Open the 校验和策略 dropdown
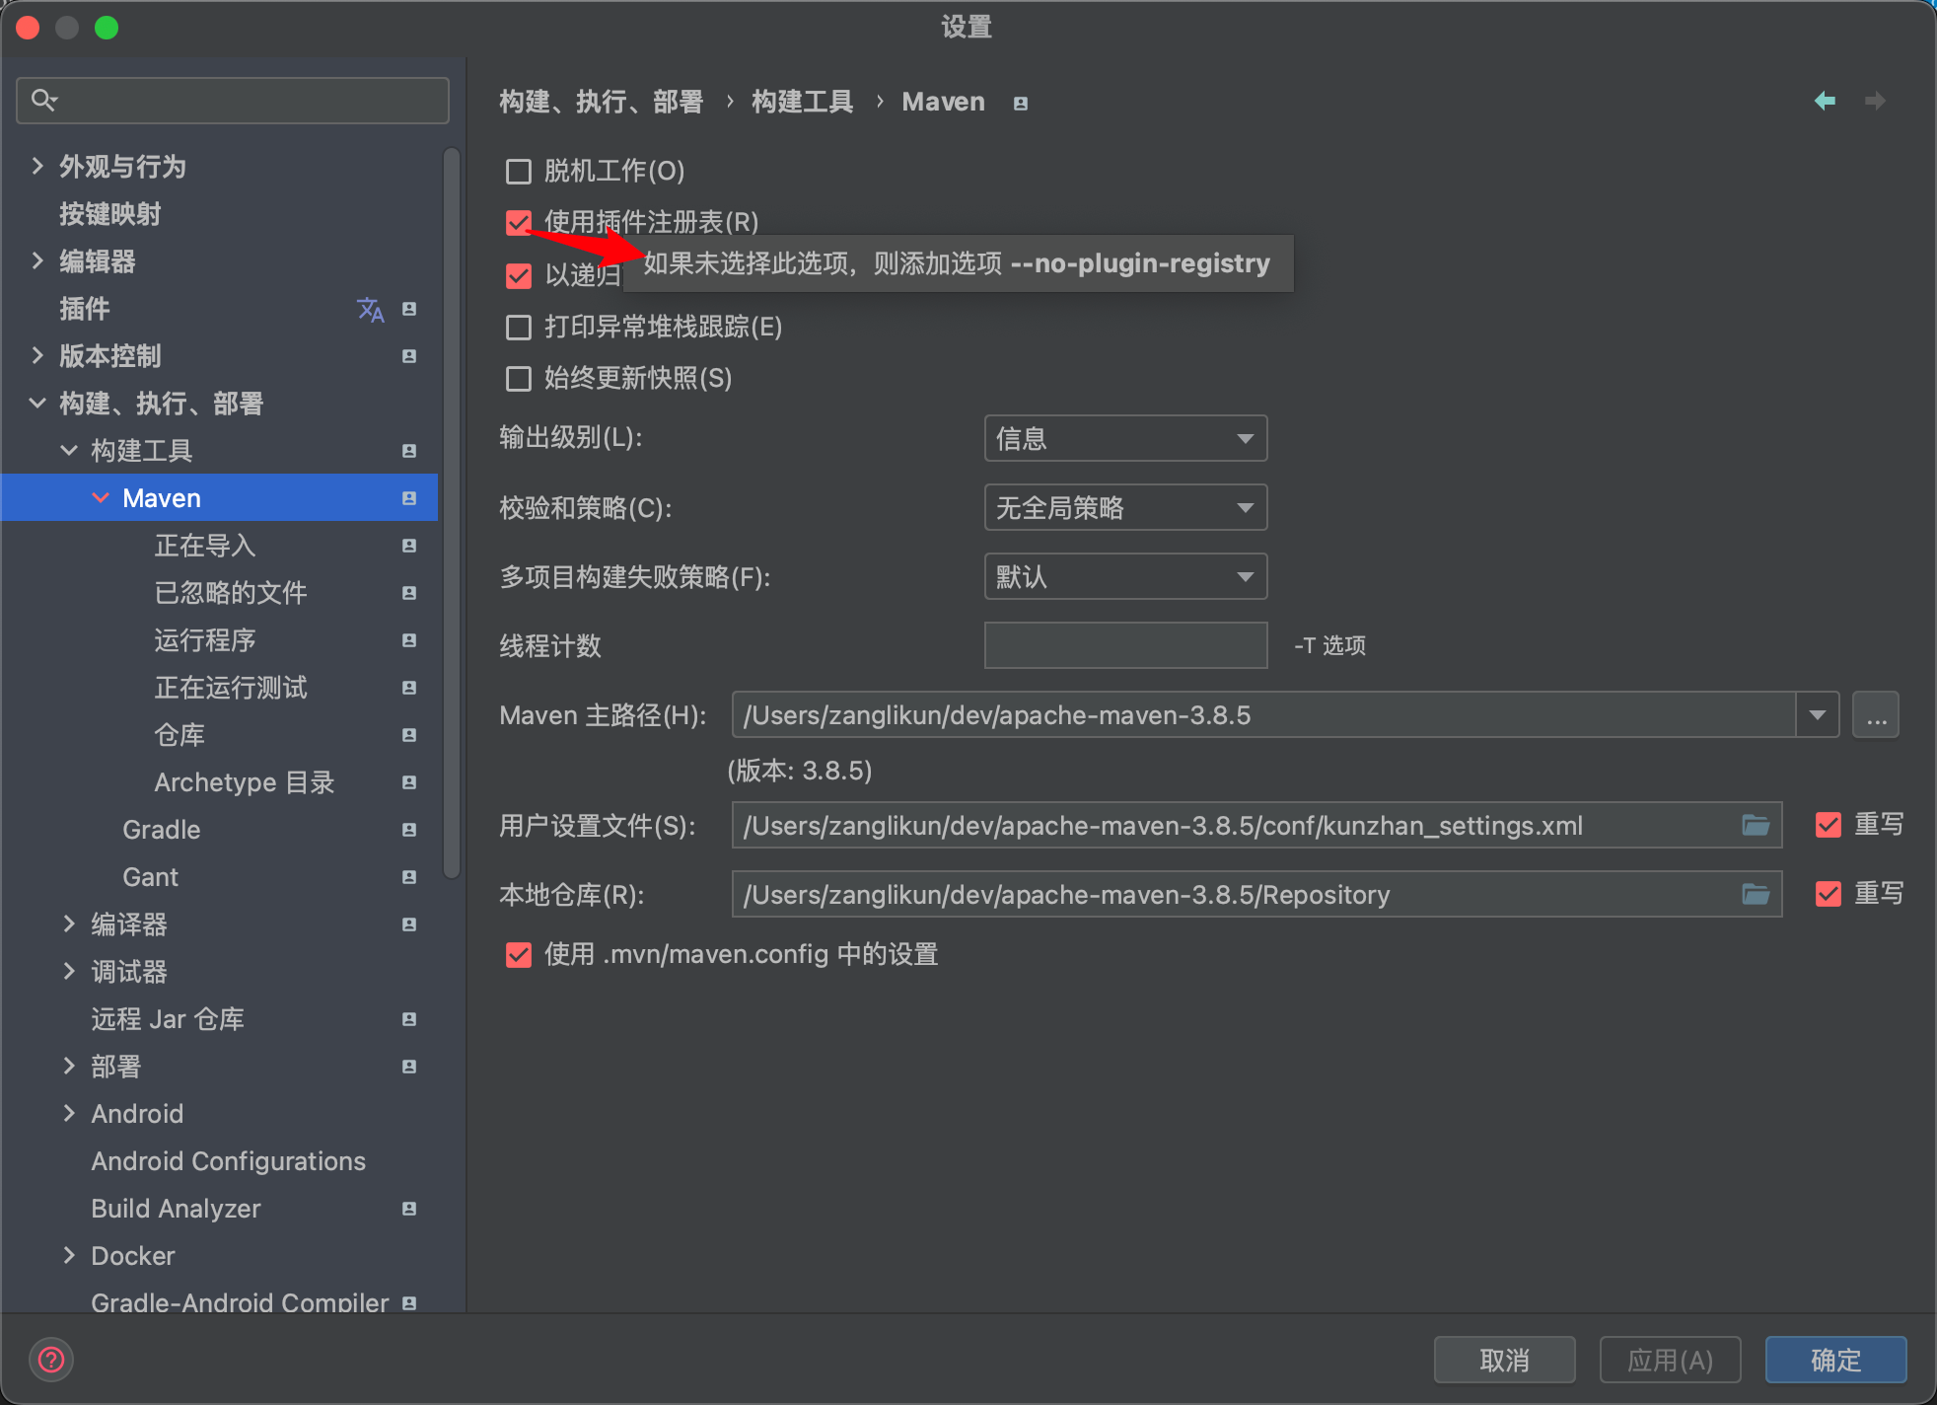 tap(1125, 508)
